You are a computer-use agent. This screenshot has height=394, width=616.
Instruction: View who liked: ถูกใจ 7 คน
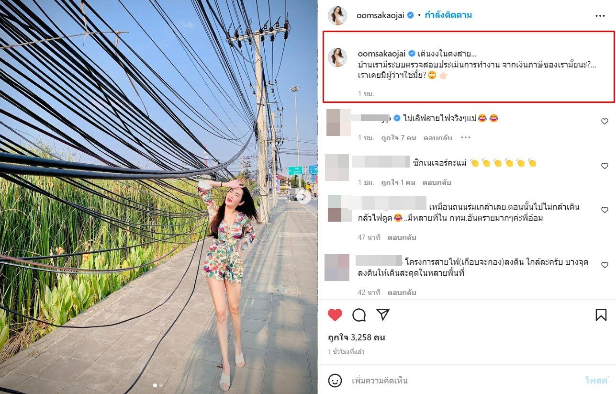coord(399,138)
